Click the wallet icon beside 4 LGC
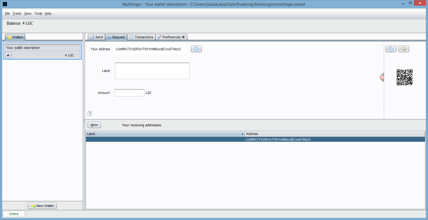 pos(8,55)
